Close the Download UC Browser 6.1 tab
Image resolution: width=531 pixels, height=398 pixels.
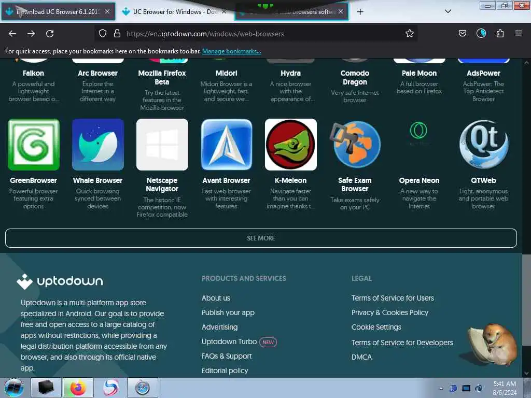[x=107, y=11]
